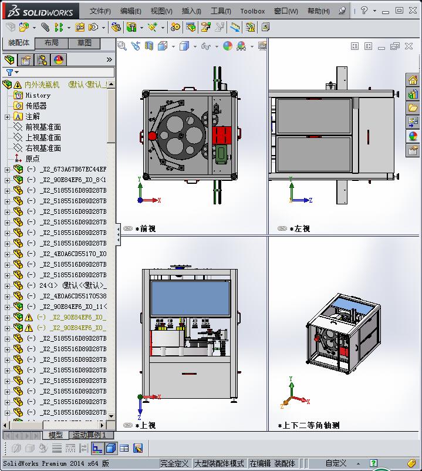Select the 模型 tab at bottom
Image resolution: width=422 pixels, height=471 pixels.
pyautogui.click(x=56, y=435)
